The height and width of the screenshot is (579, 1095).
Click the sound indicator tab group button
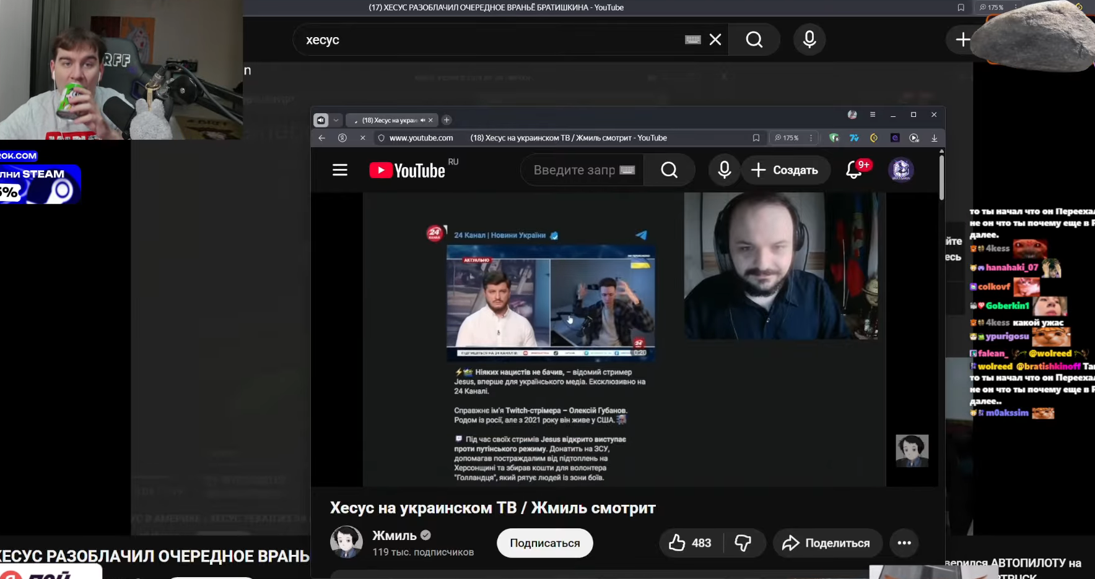click(x=321, y=120)
